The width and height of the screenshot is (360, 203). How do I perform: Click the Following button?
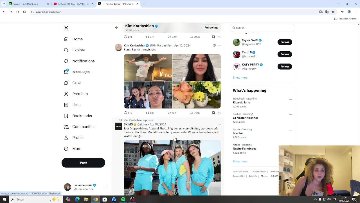[211, 28]
